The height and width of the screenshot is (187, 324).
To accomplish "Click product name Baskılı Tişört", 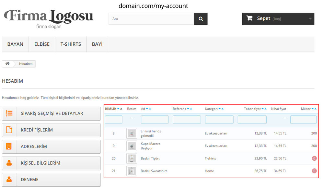I will pos(150,158).
